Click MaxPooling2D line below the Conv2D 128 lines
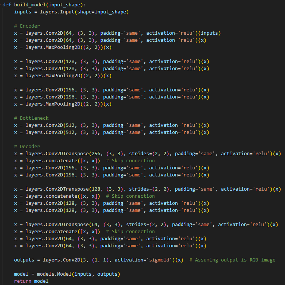 click(63, 76)
